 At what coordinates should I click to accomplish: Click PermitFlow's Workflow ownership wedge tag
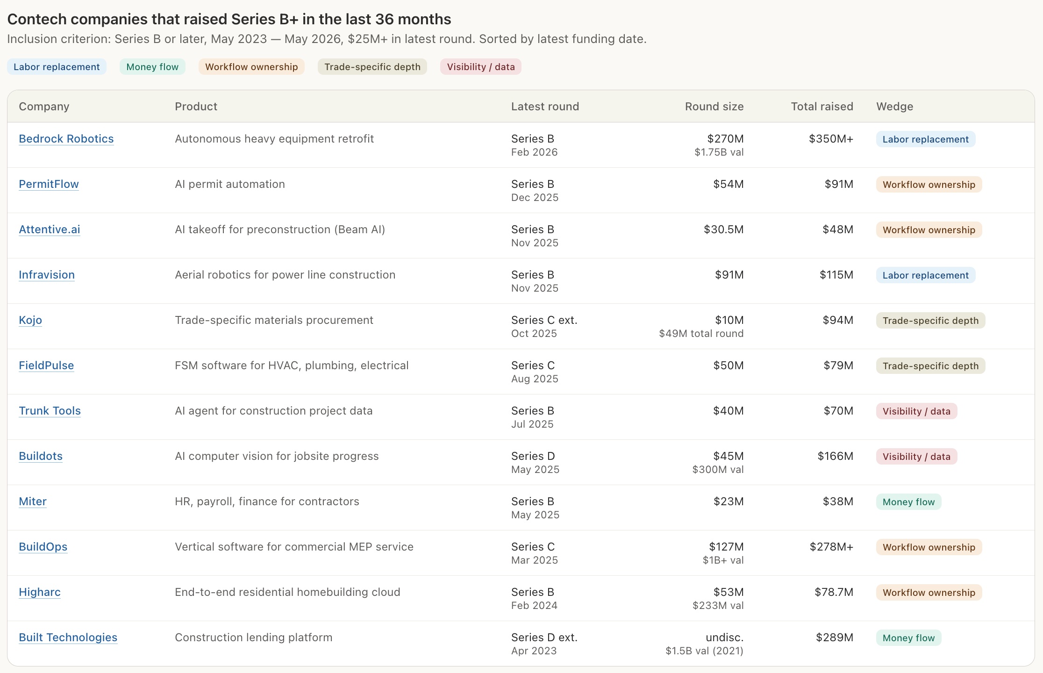[929, 185]
